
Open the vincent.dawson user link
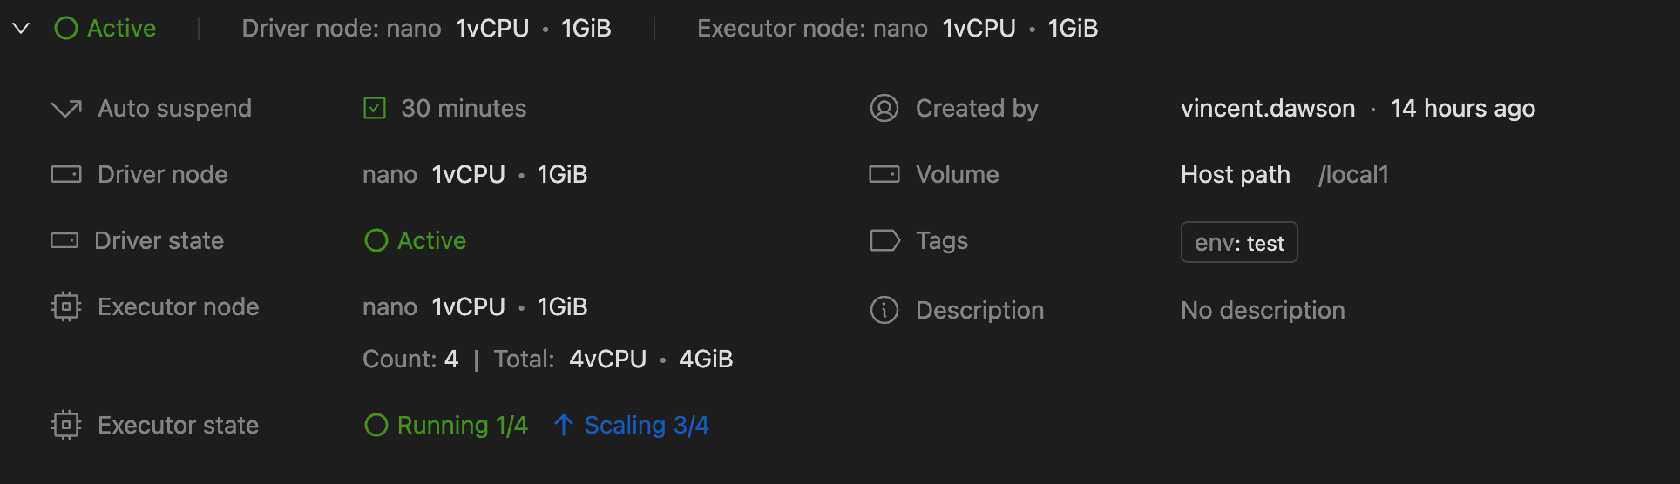(1268, 109)
